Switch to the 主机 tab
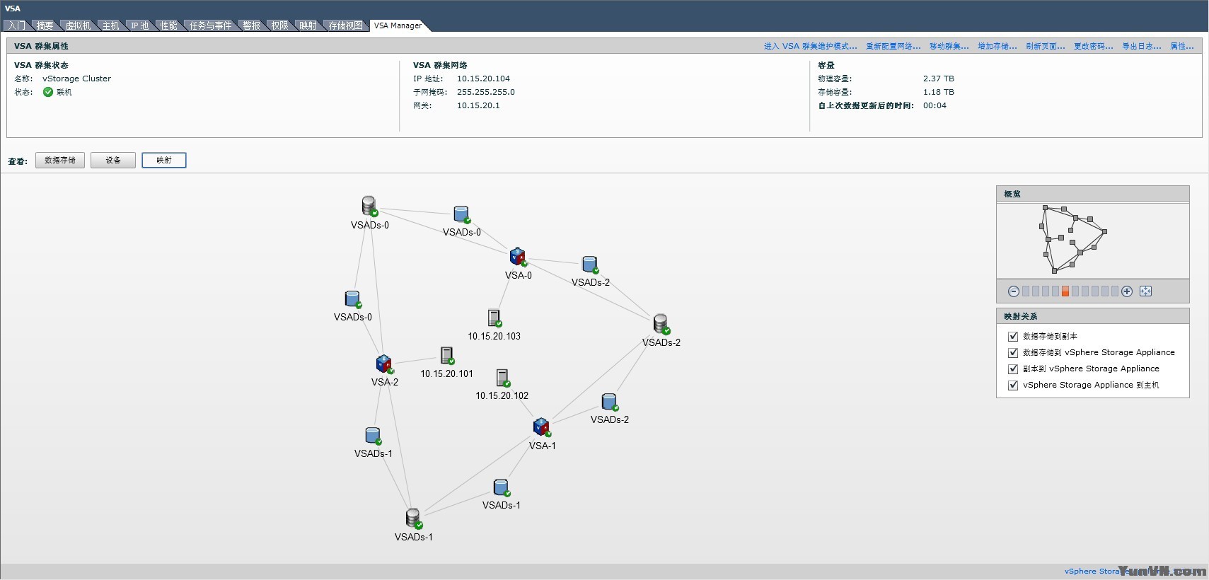Viewport: 1209px width, 580px height. [x=111, y=25]
